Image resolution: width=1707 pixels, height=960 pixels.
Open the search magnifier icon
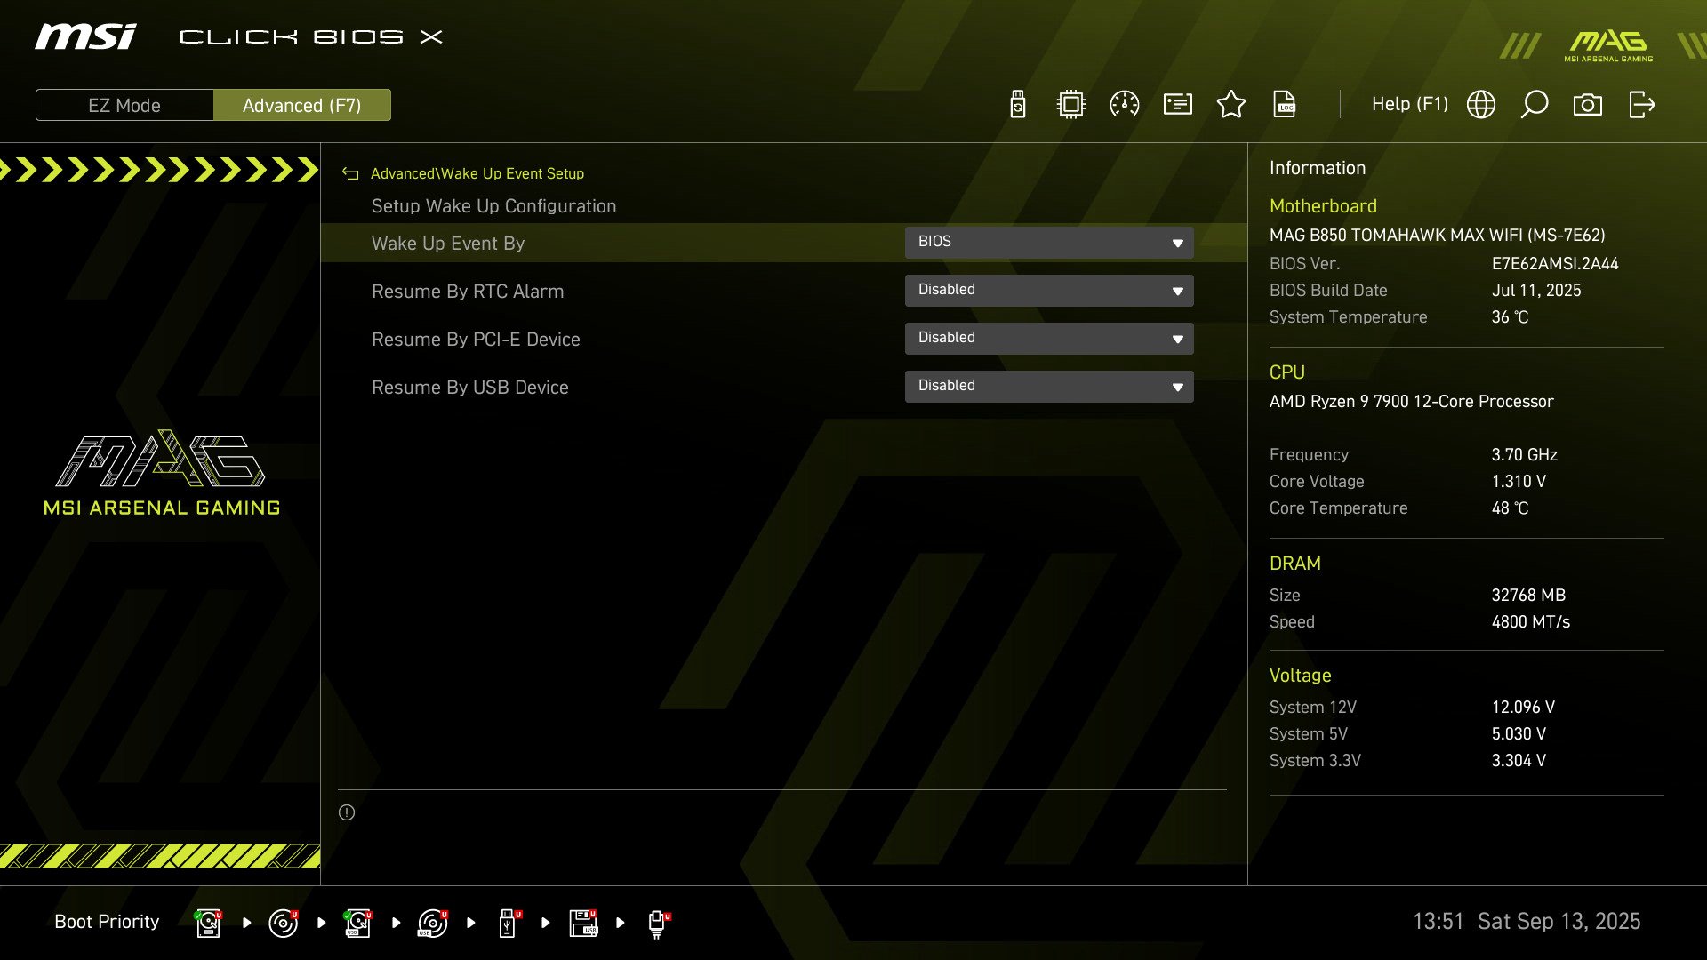1535,105
